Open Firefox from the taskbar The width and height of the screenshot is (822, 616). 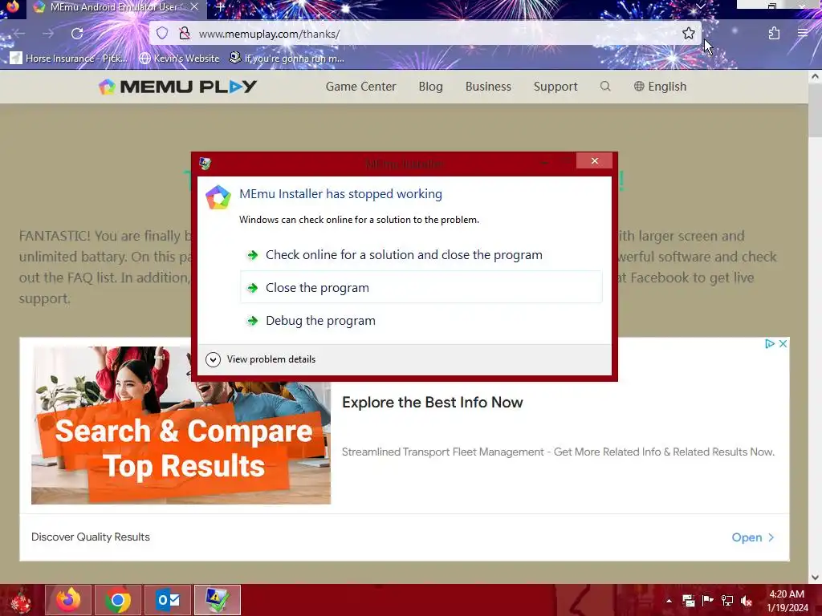pos(68,600)
